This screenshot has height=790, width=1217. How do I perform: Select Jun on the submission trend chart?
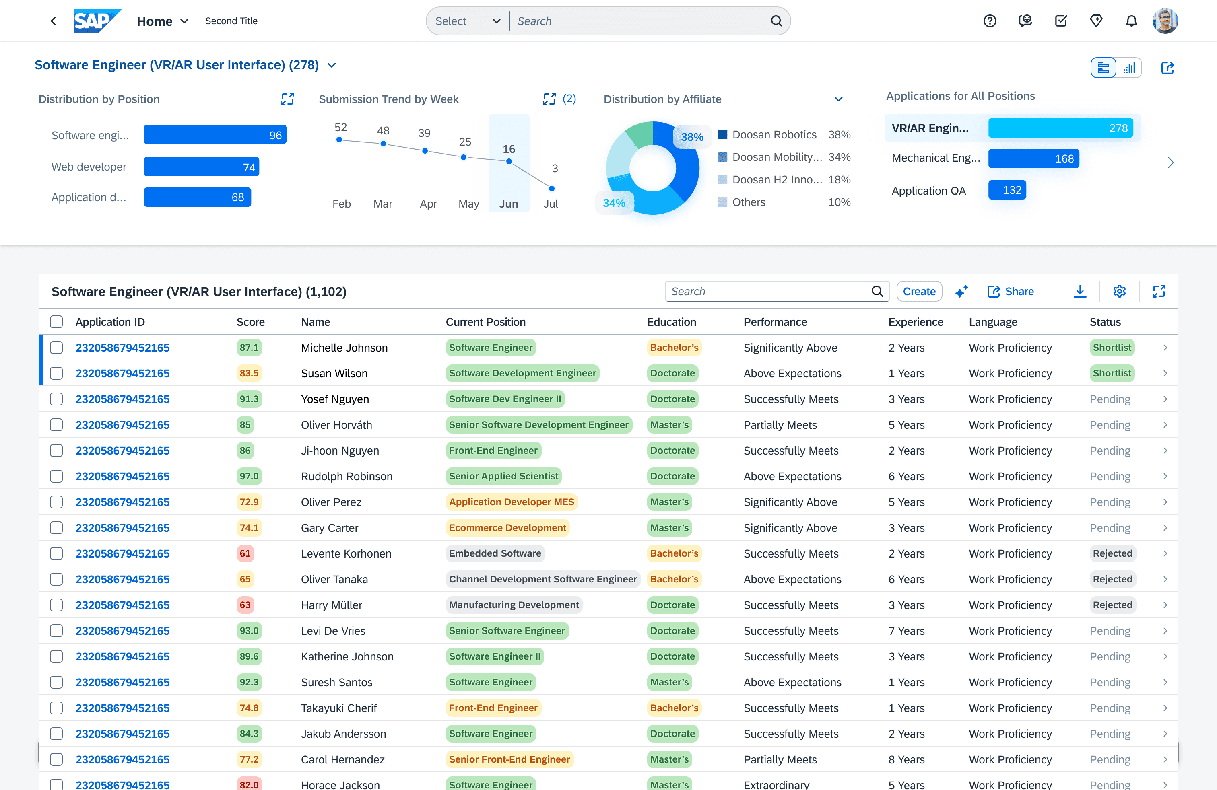pos(508,204)
